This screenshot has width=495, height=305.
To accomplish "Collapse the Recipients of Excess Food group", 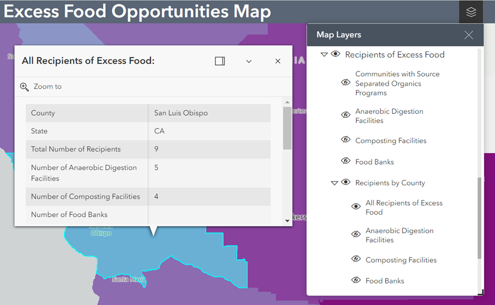I will tap(323, 54).
